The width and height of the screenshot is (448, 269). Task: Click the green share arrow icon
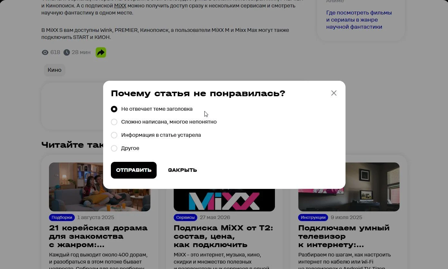point(101,52)
